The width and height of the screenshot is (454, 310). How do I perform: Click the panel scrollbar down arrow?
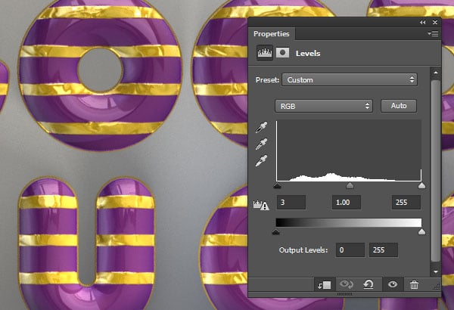[436, 271]
